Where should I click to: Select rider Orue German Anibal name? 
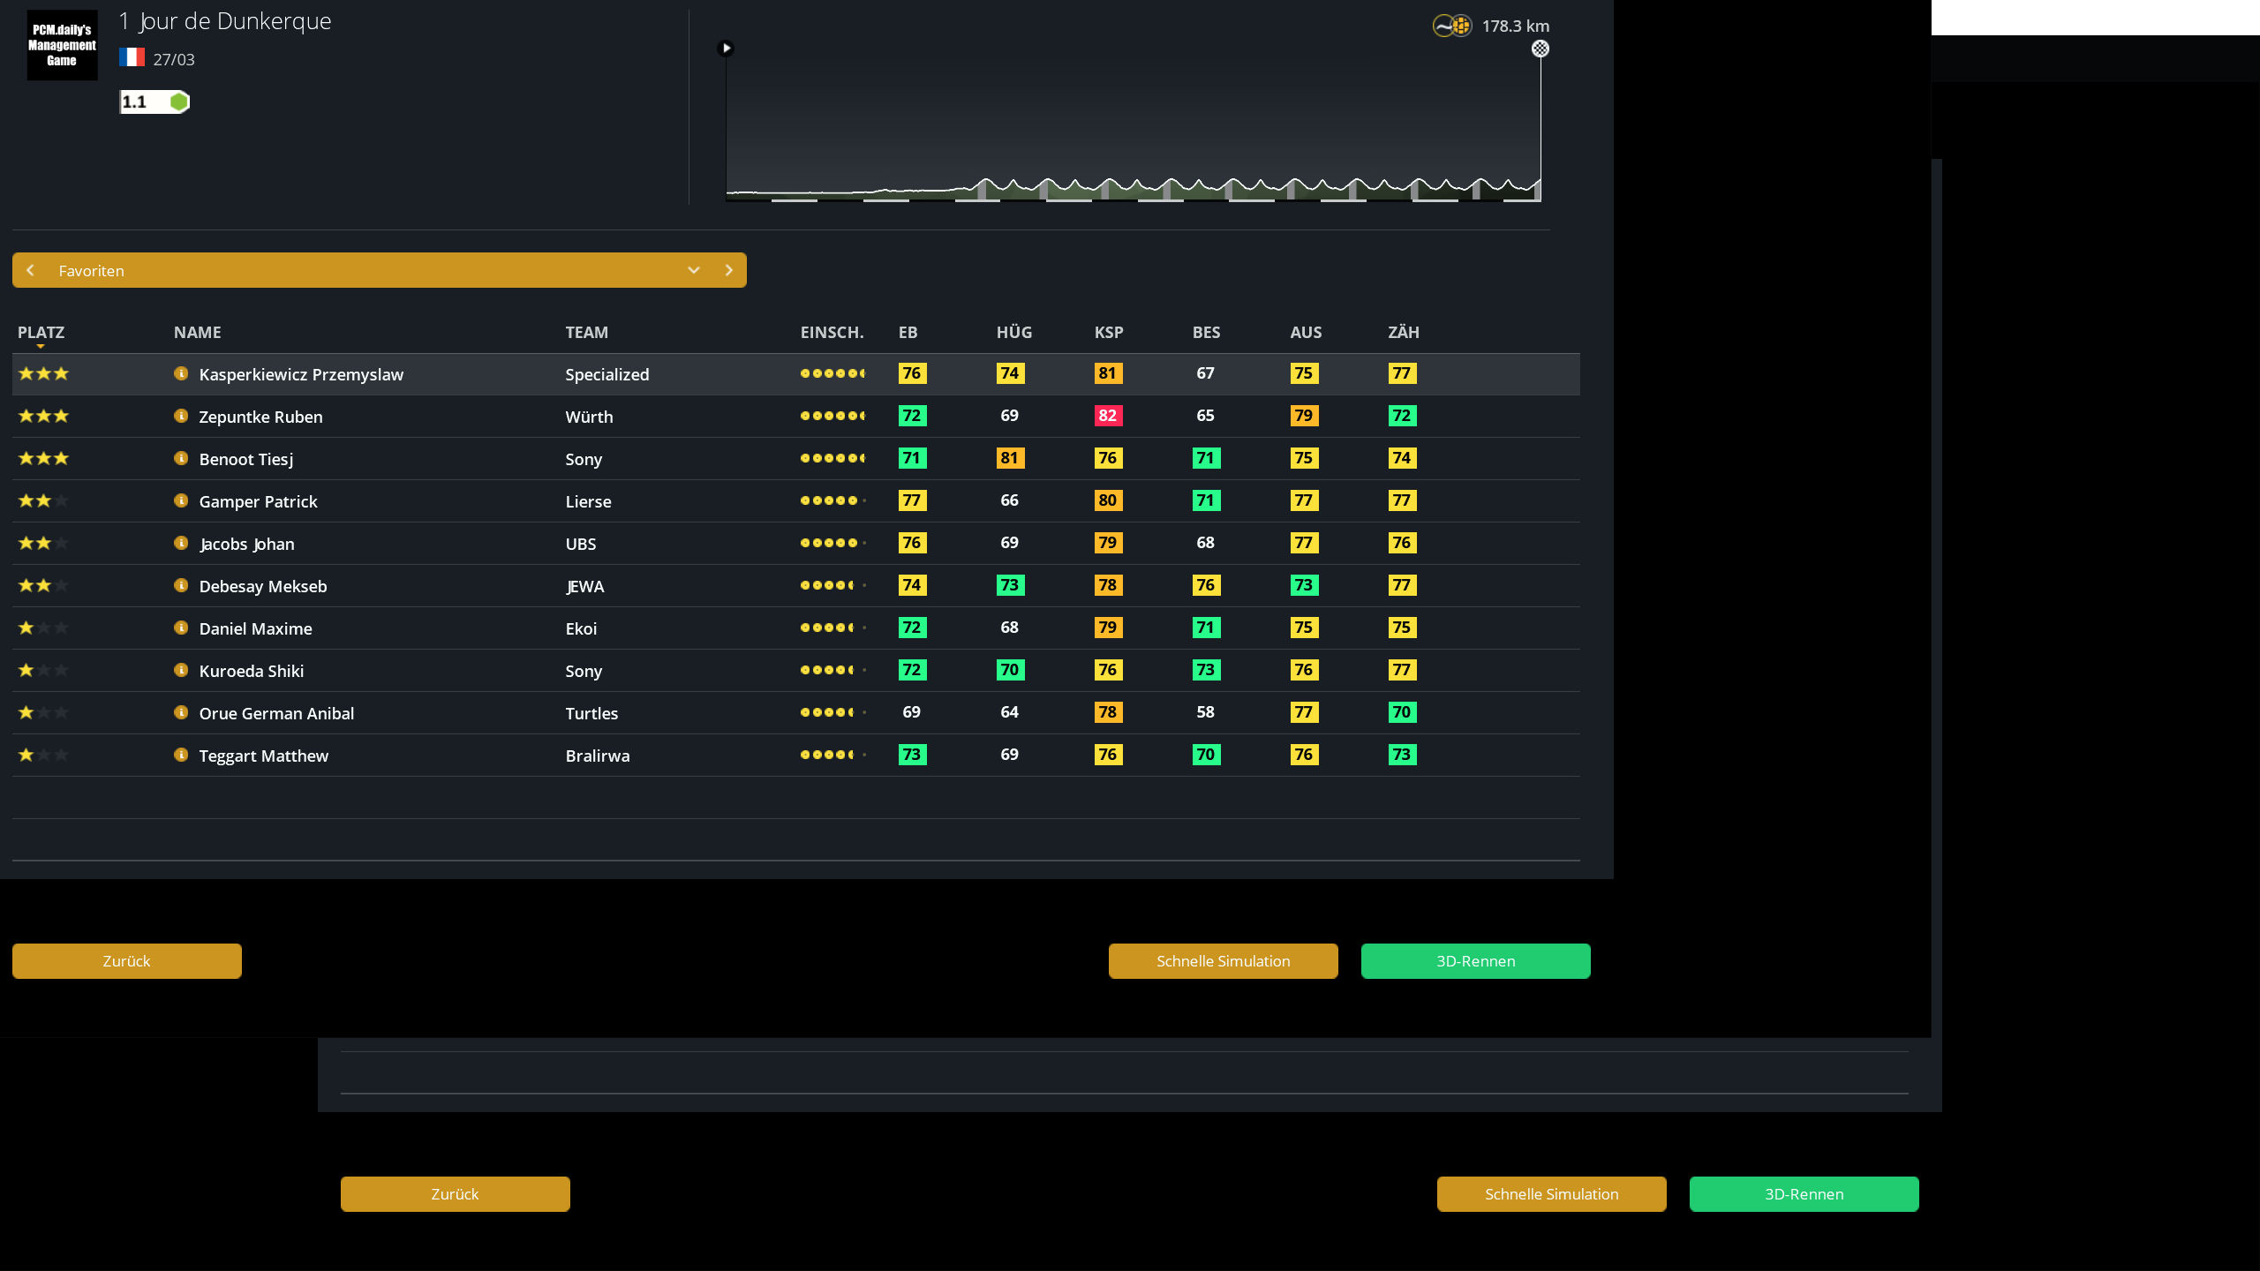(x=276, y=713)
